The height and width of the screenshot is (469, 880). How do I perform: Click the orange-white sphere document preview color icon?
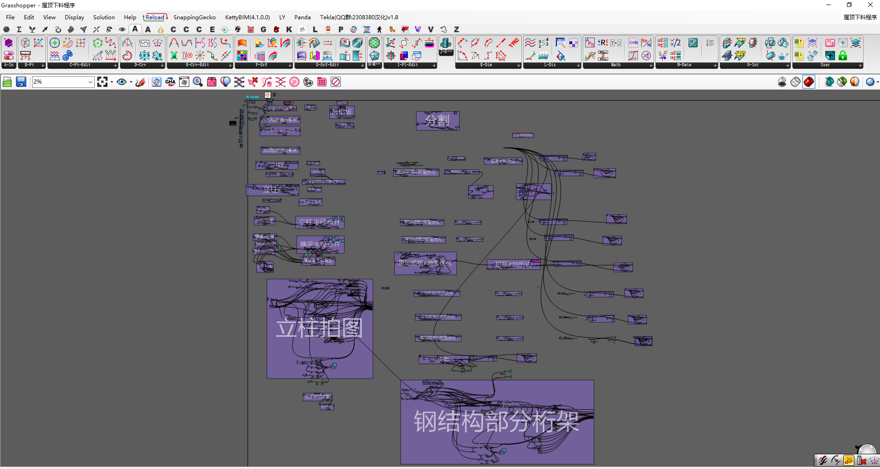(855, 82)
